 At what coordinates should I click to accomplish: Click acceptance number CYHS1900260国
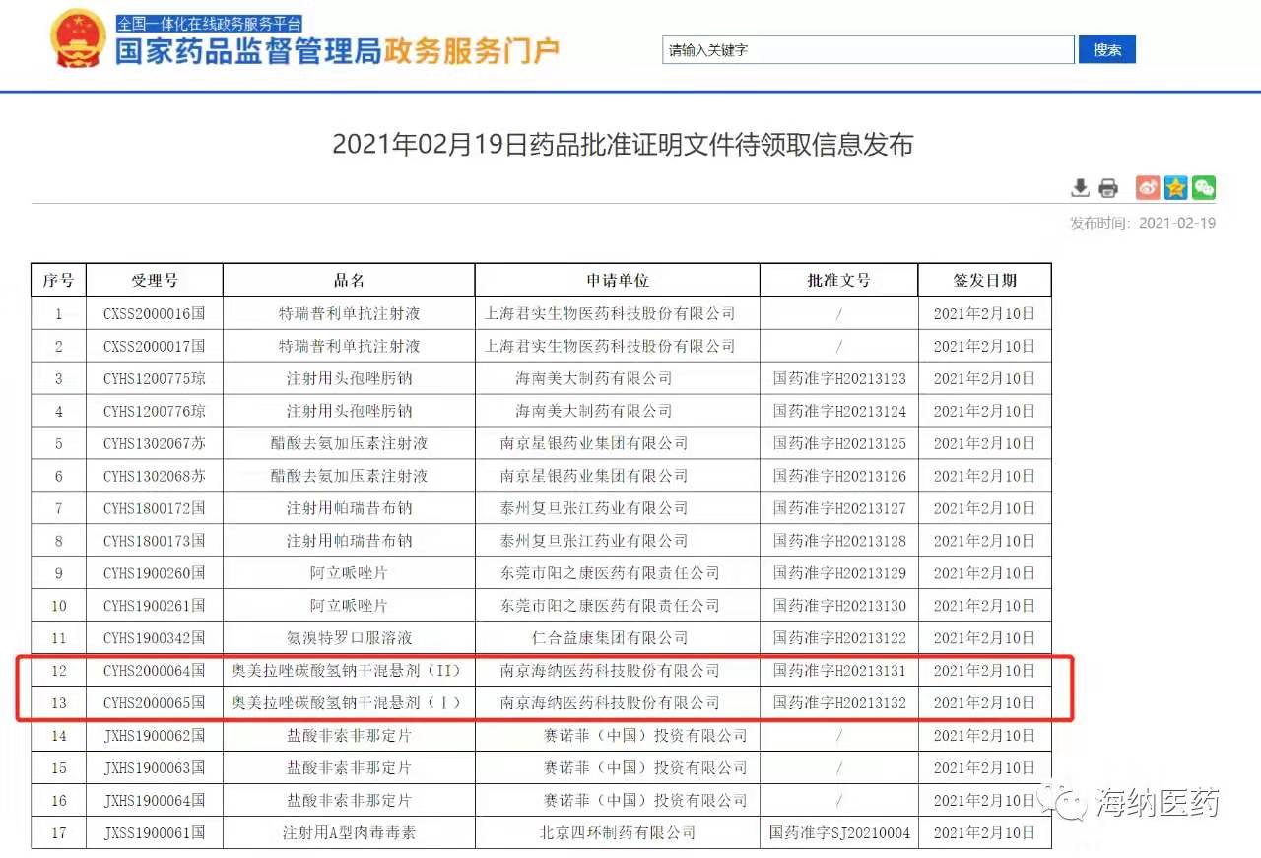coord(155,573)
